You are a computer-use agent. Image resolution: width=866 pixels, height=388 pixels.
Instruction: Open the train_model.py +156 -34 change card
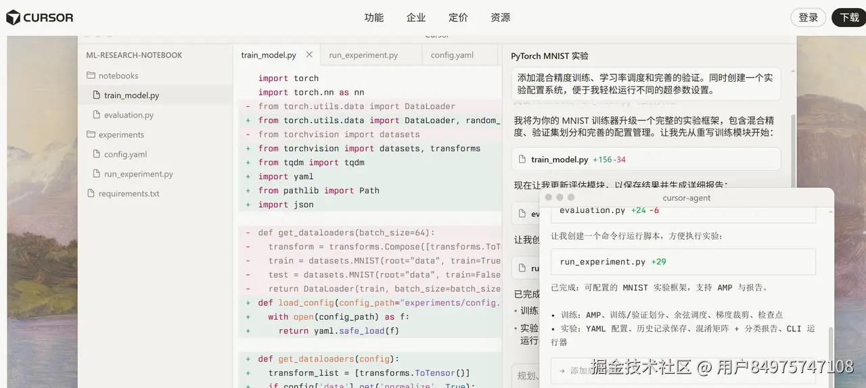click(x=646, y=160)
